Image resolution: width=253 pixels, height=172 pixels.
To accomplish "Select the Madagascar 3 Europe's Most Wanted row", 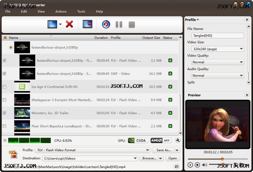I will click(90, 100).
